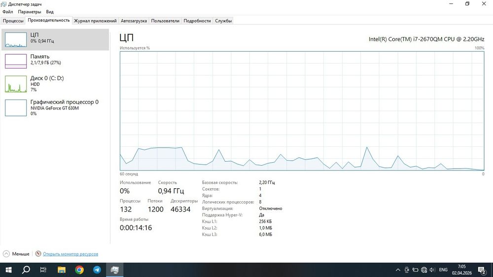Open the Параметры menu
Viewport: 493px width, 277px height.
[29, 12]
